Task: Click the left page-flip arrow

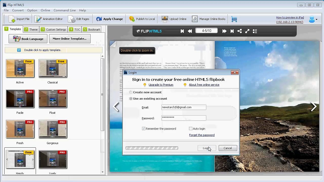Action: click(x=116, y=107)
